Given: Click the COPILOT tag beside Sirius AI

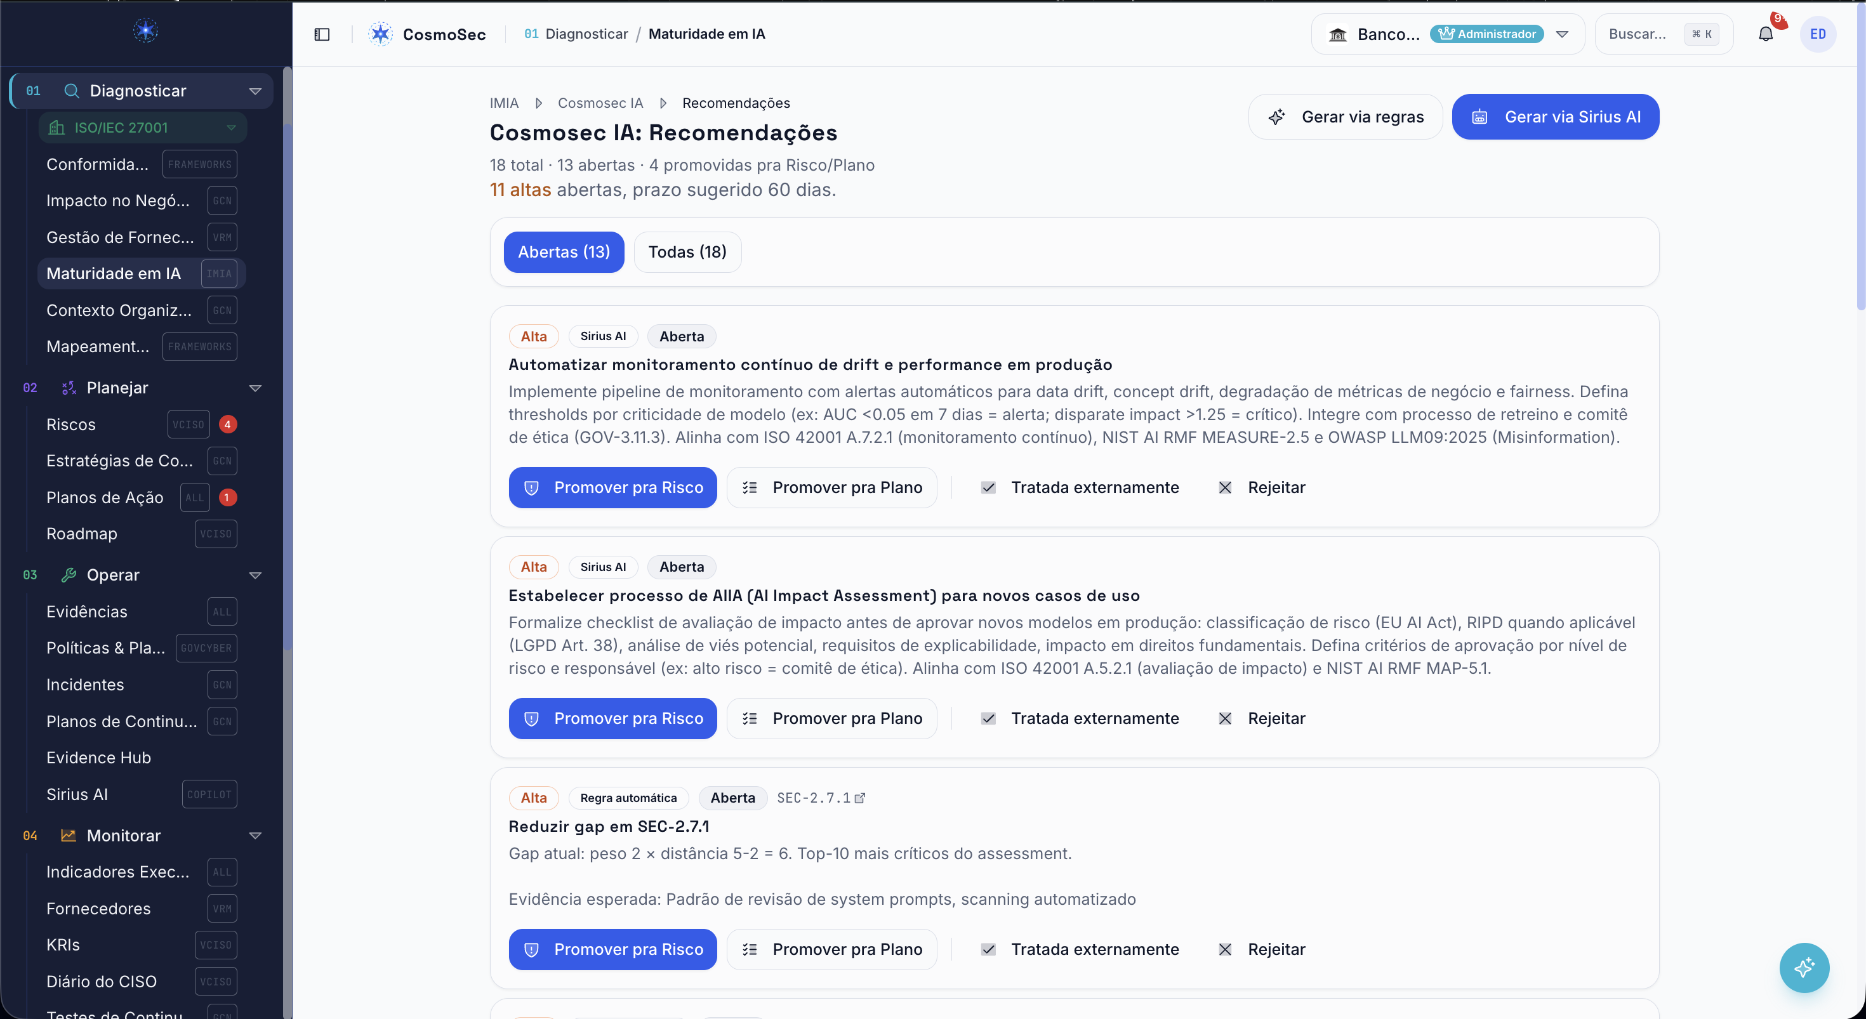Looking at the screenshot, I should 209,794.
